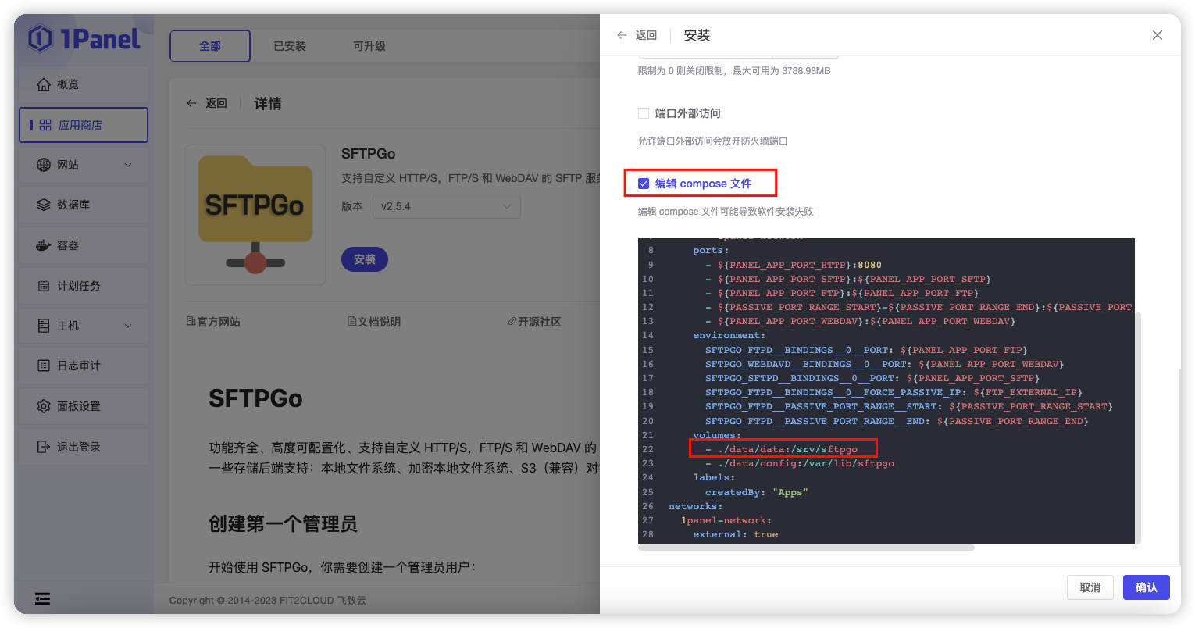The width and height of the screenshot is (1195, 628).
Task: Switch to the 全部 tab
Action: tap(210, 46)
